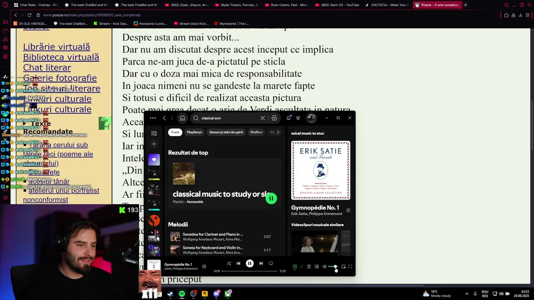The image size is (534, 300).
Task: Open Biblioteca virtuală link
Action: 61,57
